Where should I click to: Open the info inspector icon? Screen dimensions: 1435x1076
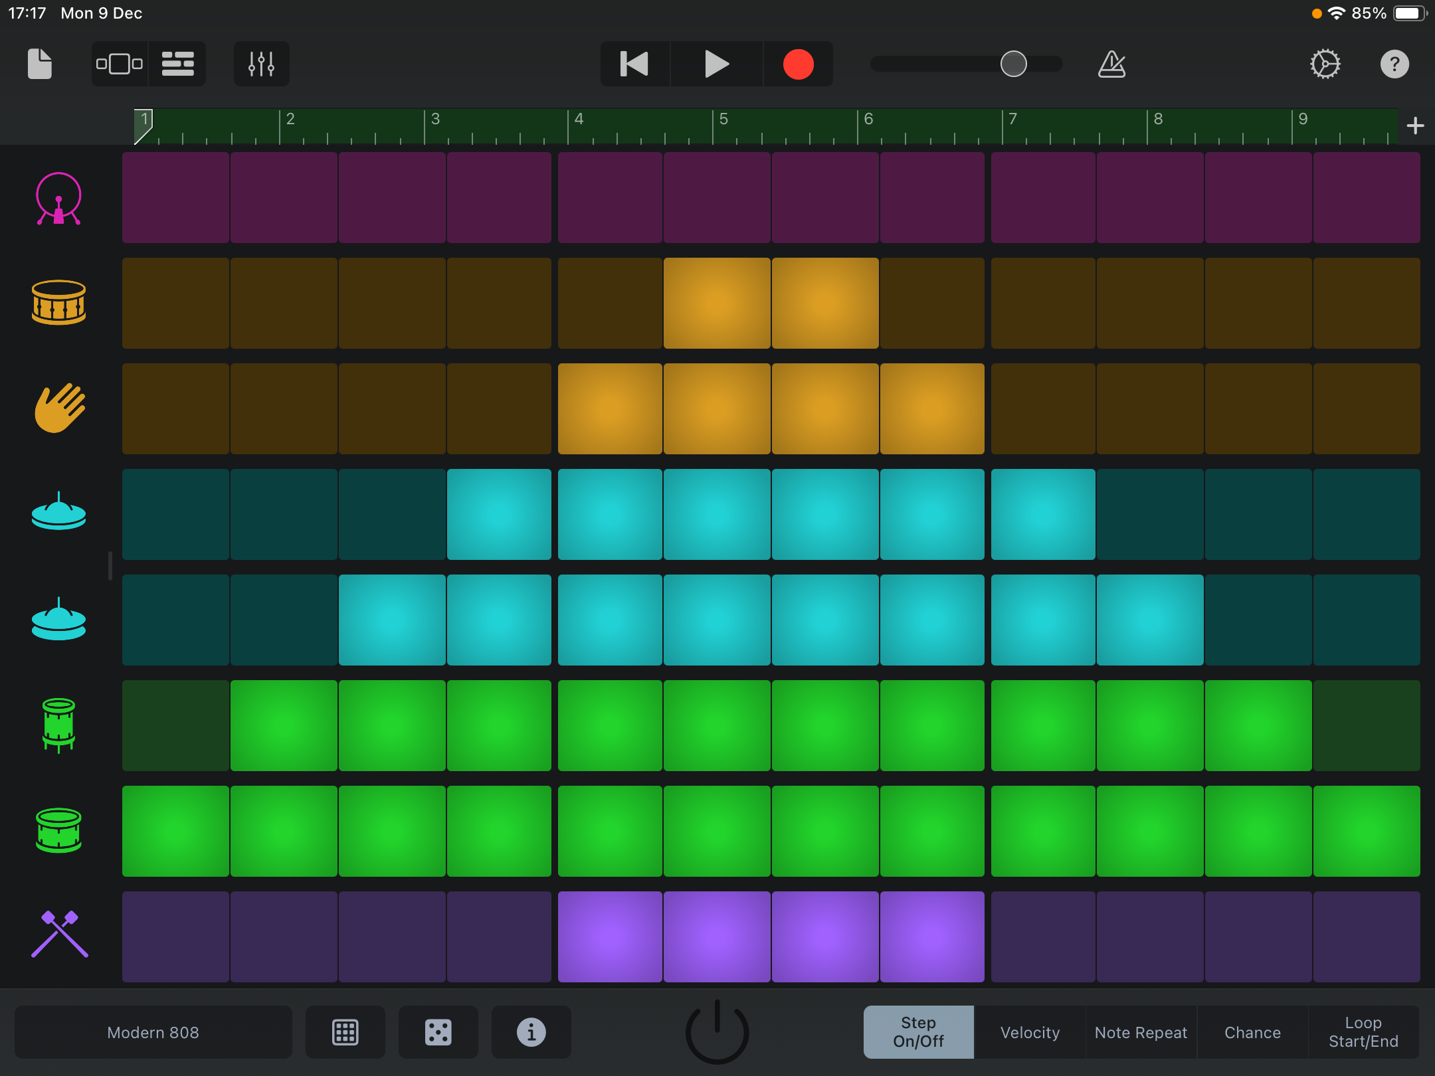tap(531, 1032)
